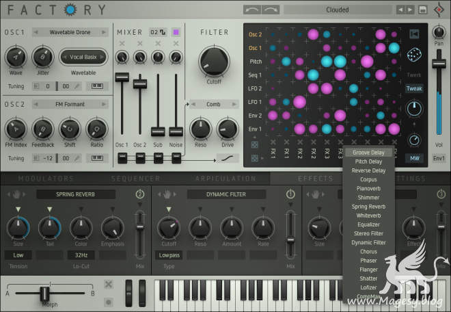451x312 pixels.
Task: Click the Morph A-B slider handle
Action: click(x=44, y=294)
